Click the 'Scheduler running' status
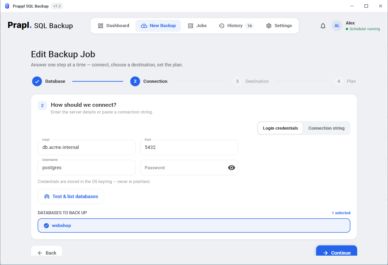Viewport: 388px width, 265px height. 363,29
